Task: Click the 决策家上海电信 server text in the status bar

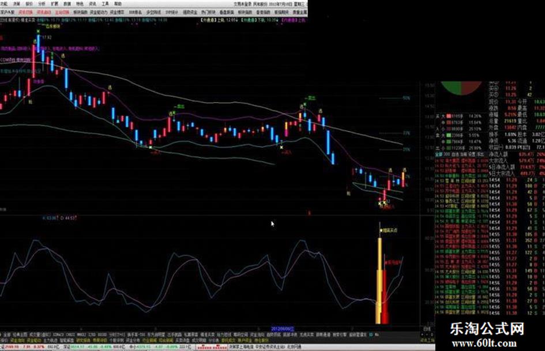Action: click(241, 347)
